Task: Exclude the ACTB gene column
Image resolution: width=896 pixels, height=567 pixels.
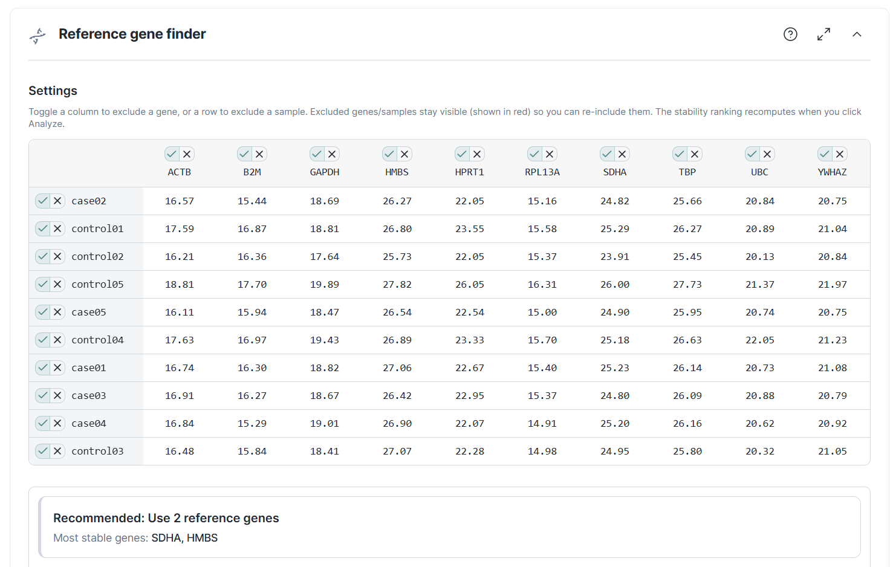Action: coord(187,154)
